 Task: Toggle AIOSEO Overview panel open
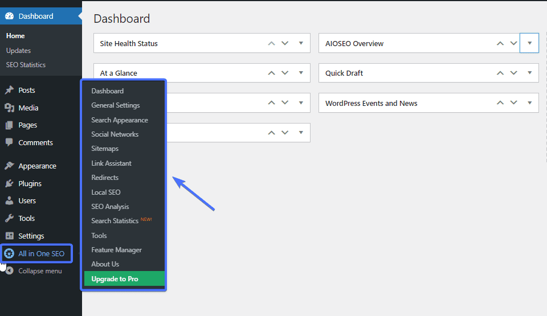[529, 43]
